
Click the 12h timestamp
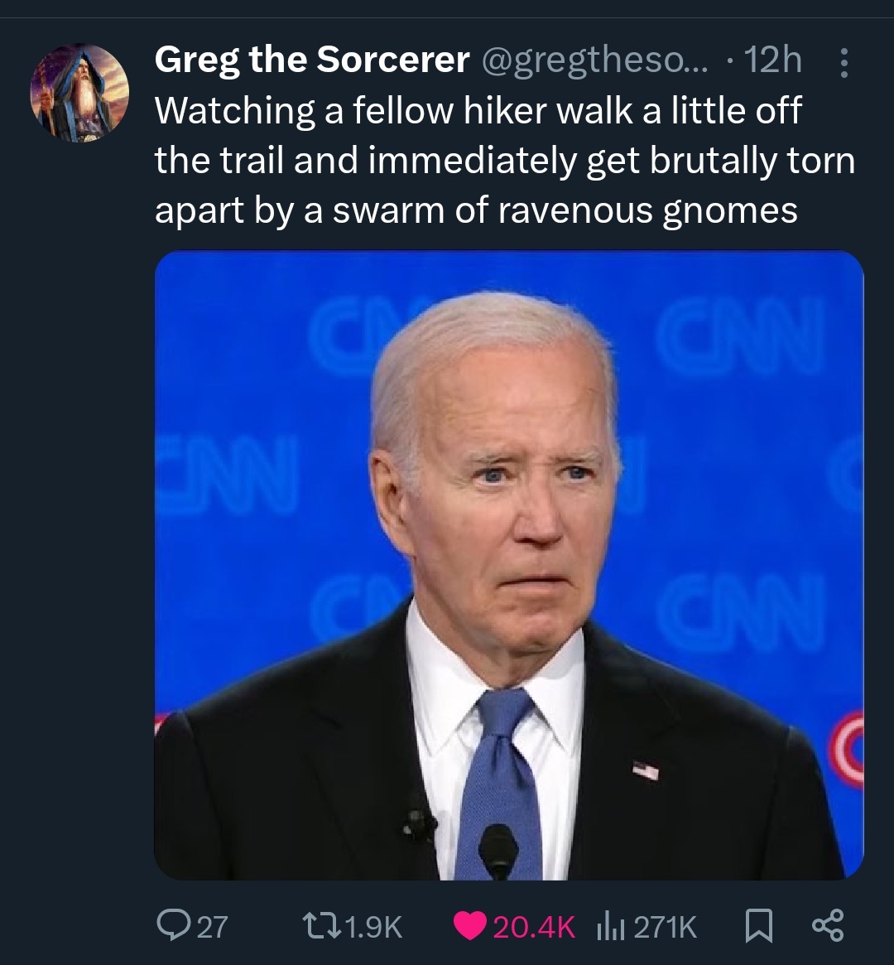(x=773, y=60)
